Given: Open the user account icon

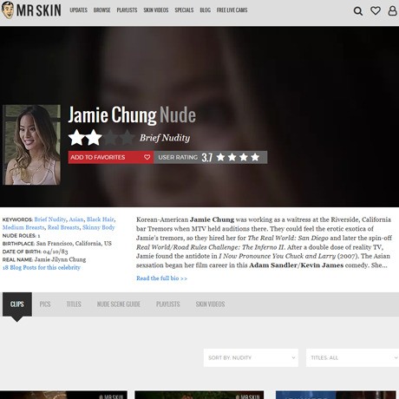Looking at the screenshot, I should (392, 10).
